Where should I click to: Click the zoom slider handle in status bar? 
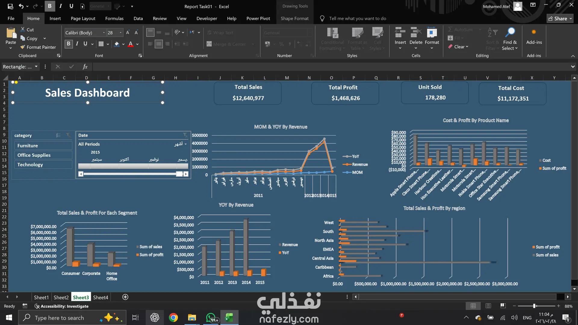tap(534, 306)
